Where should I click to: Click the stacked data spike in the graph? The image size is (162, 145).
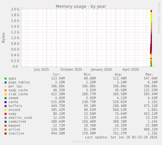[x=151, y=38]
